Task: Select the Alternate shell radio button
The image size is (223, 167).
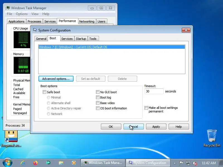Action: click(x=49, y=103)
